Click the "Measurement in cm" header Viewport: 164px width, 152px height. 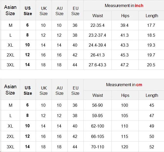[124, 85]
